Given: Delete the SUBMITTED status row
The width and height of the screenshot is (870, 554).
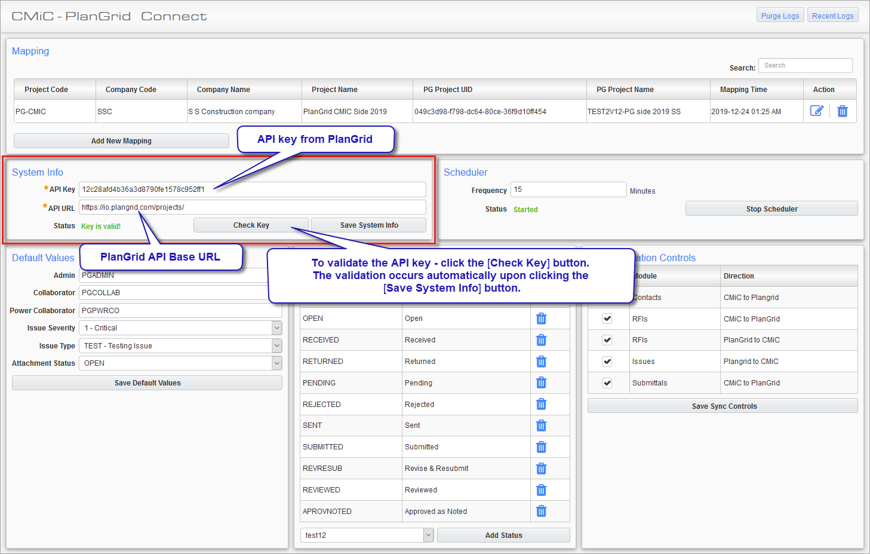Looking at the screenshot, I should pos(541,447).
